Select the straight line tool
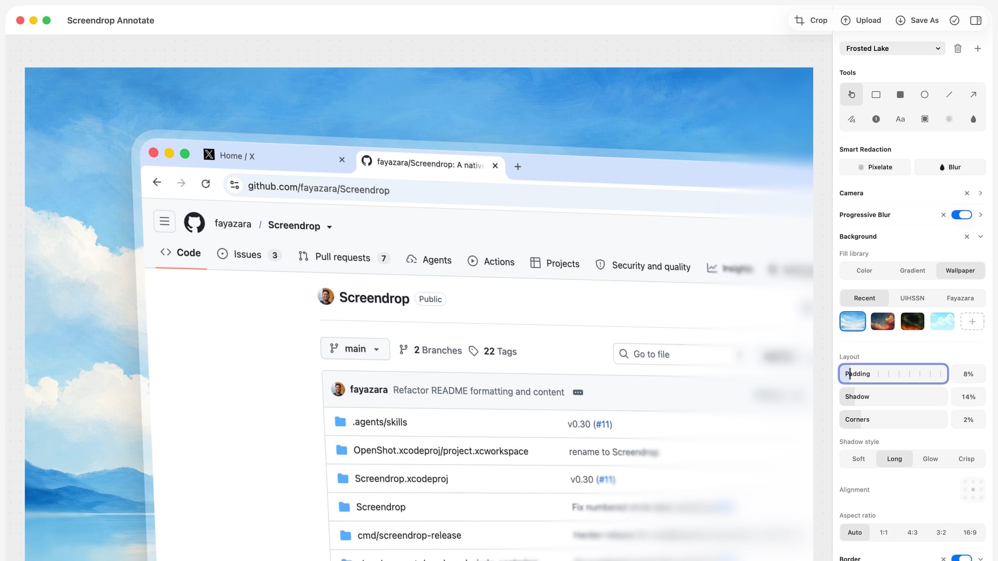This screenshot has height=561, width=998. 949,94
